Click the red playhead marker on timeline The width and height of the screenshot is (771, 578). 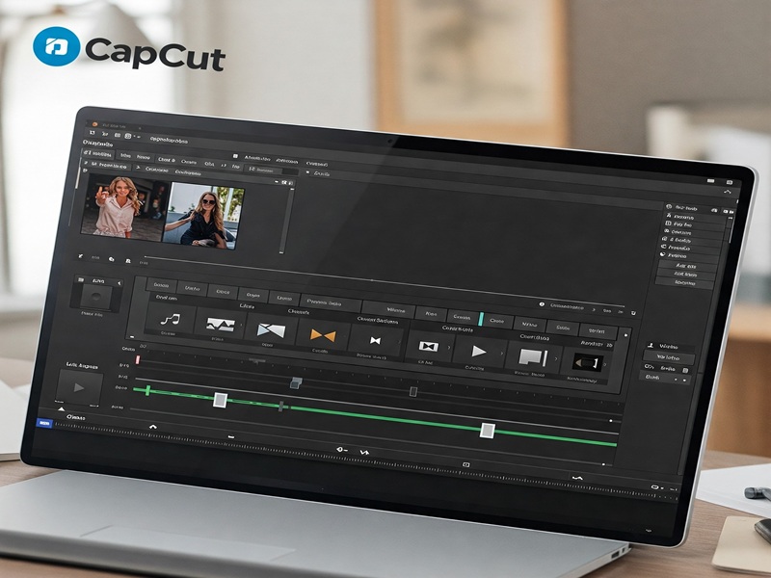pos(138,359)
